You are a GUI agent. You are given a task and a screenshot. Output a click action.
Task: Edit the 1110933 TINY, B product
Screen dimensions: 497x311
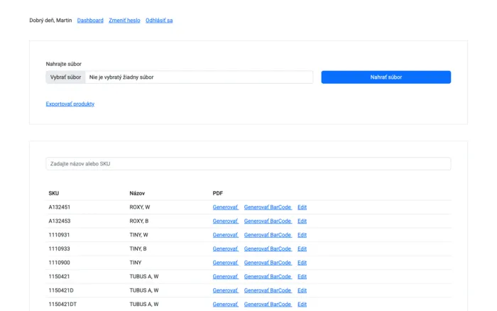(302, 249)
